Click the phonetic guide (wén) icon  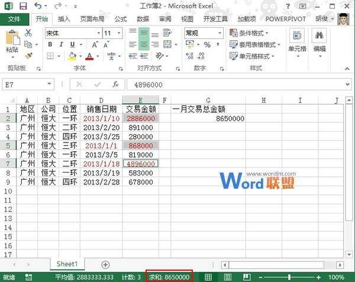point(111,56)
